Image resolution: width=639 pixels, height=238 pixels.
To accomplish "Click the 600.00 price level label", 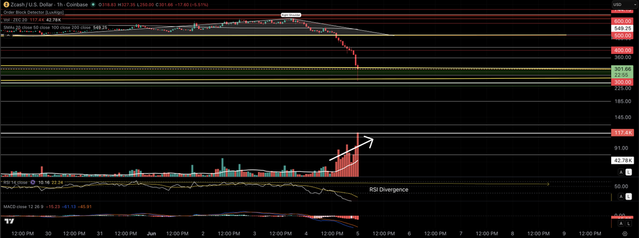I will click(x=624, y=21).
